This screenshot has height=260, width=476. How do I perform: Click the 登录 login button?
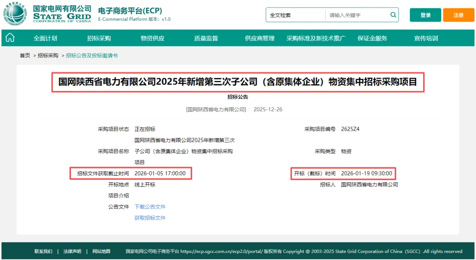(x=425, y=15)
